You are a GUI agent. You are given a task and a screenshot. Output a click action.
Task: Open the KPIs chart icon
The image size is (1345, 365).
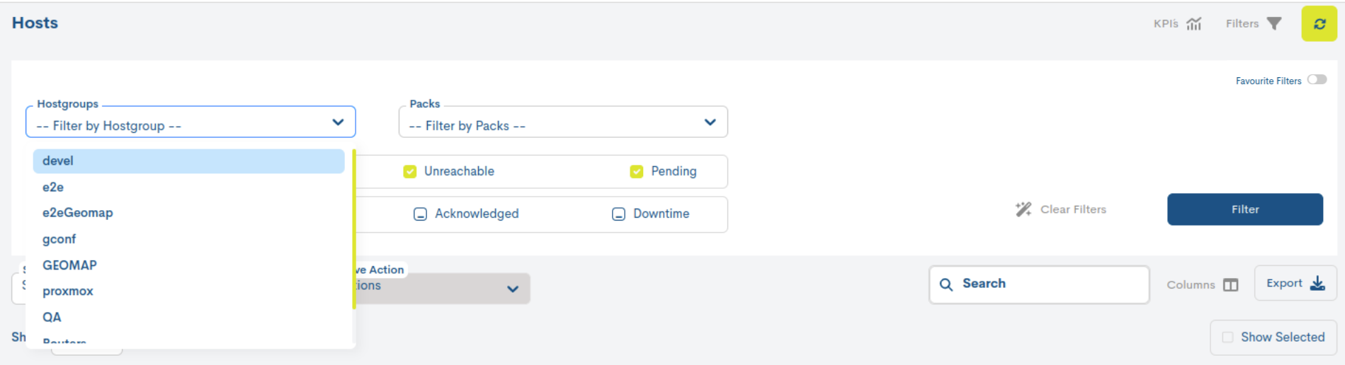1194,23
